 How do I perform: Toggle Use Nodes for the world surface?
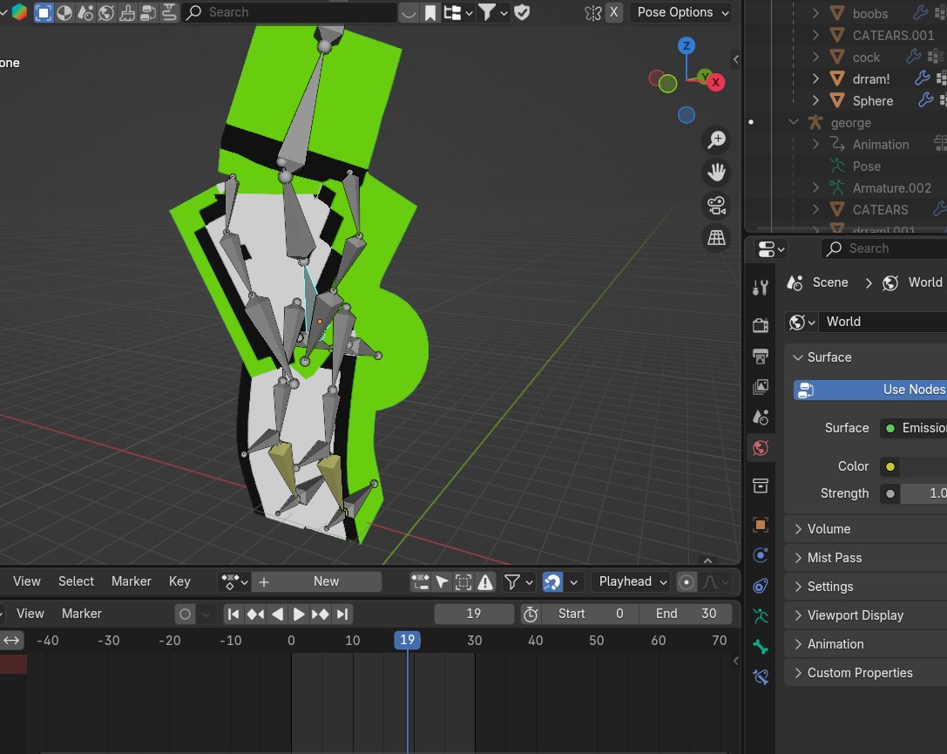pyautogui.click(x=871, y=390)
